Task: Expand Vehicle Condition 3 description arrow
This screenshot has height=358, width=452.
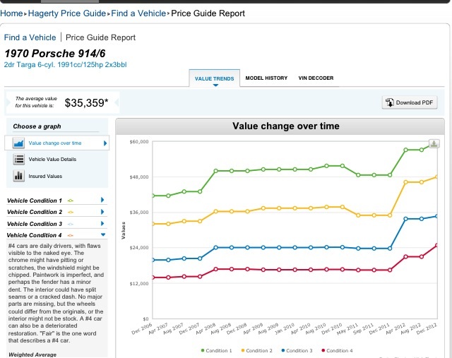Action: pyautogui.click(x=102, y=223)
